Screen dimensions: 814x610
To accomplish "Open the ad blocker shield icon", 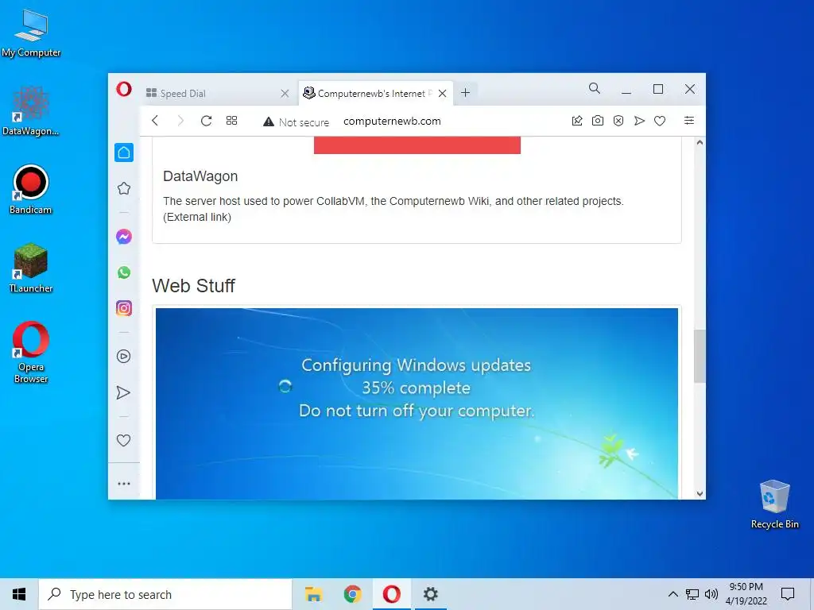I will click(618, 121).
